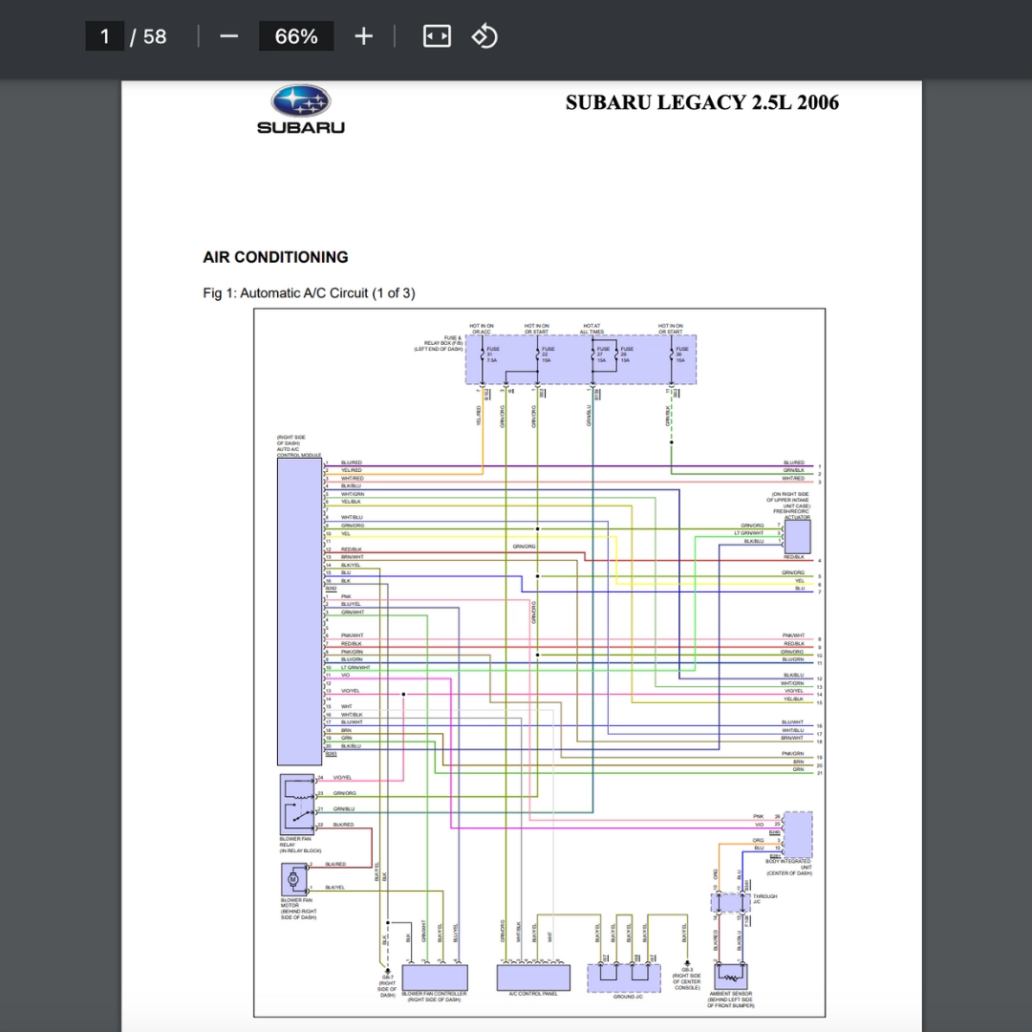This screenshot has width=1032, height=1032.
Task: Click the Ambient Sensor symbol
Action: [731, 977]
